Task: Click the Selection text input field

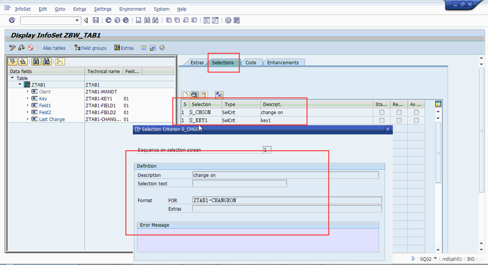Action: (x=239, y=184)
